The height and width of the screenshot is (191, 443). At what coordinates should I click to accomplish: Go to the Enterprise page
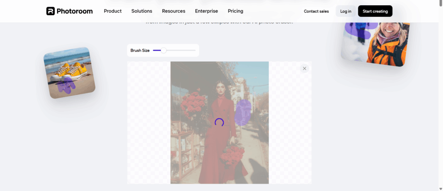[206, 11]
